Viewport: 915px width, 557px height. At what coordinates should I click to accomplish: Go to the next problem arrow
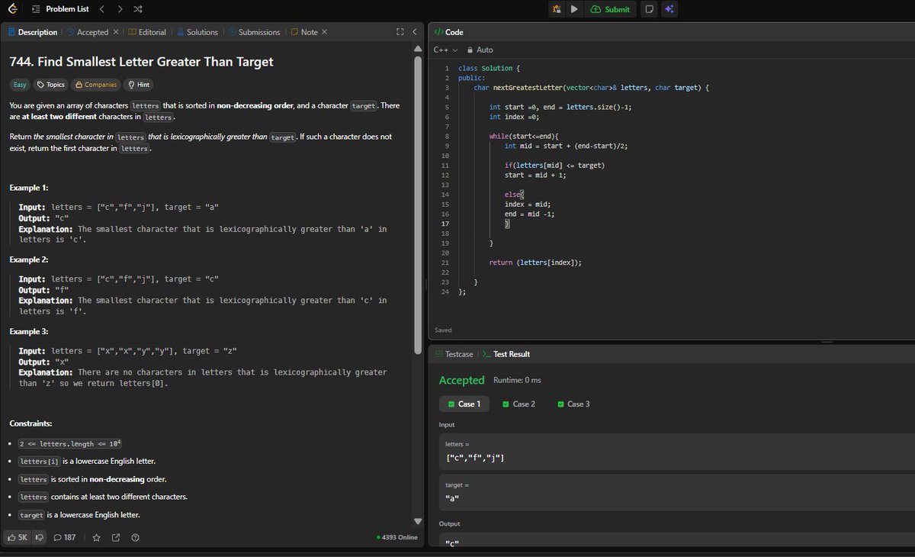[120, 9]
